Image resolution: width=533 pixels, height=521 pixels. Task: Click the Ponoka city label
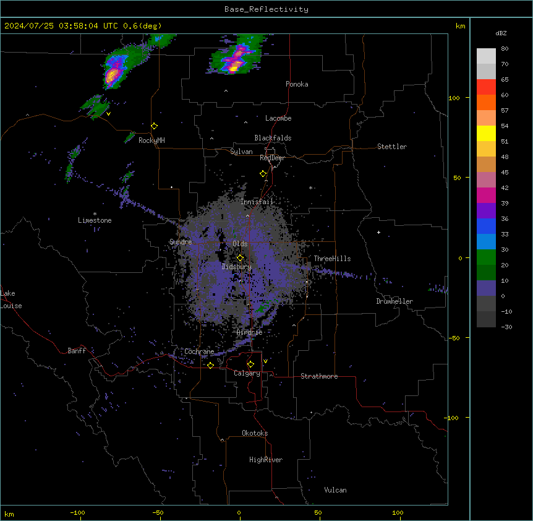(297, 84)
